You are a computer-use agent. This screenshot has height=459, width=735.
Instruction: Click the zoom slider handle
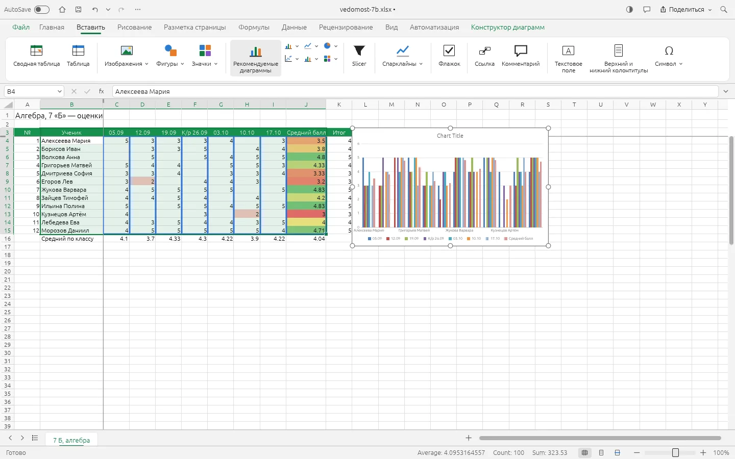click(675, 453)
